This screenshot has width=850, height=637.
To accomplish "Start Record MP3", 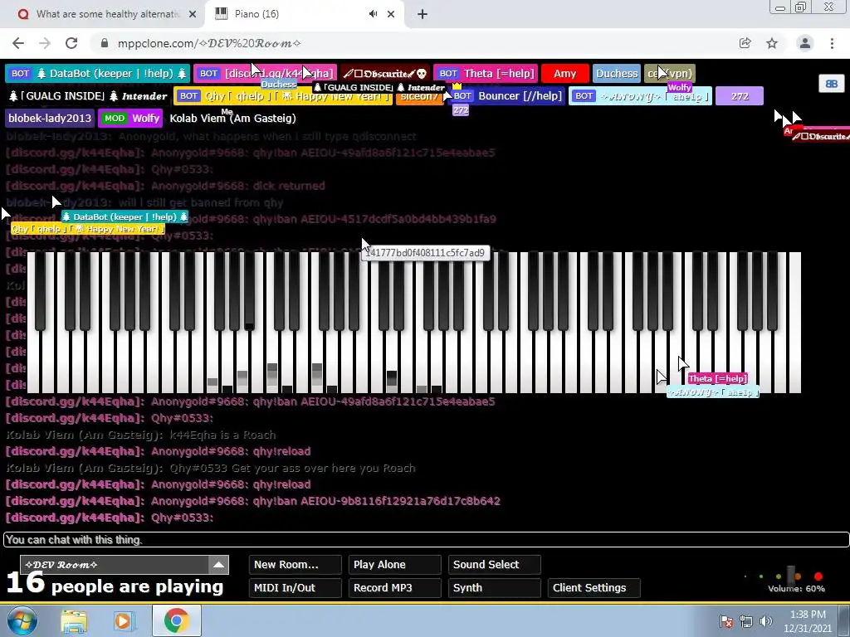I will click(394, 588).
